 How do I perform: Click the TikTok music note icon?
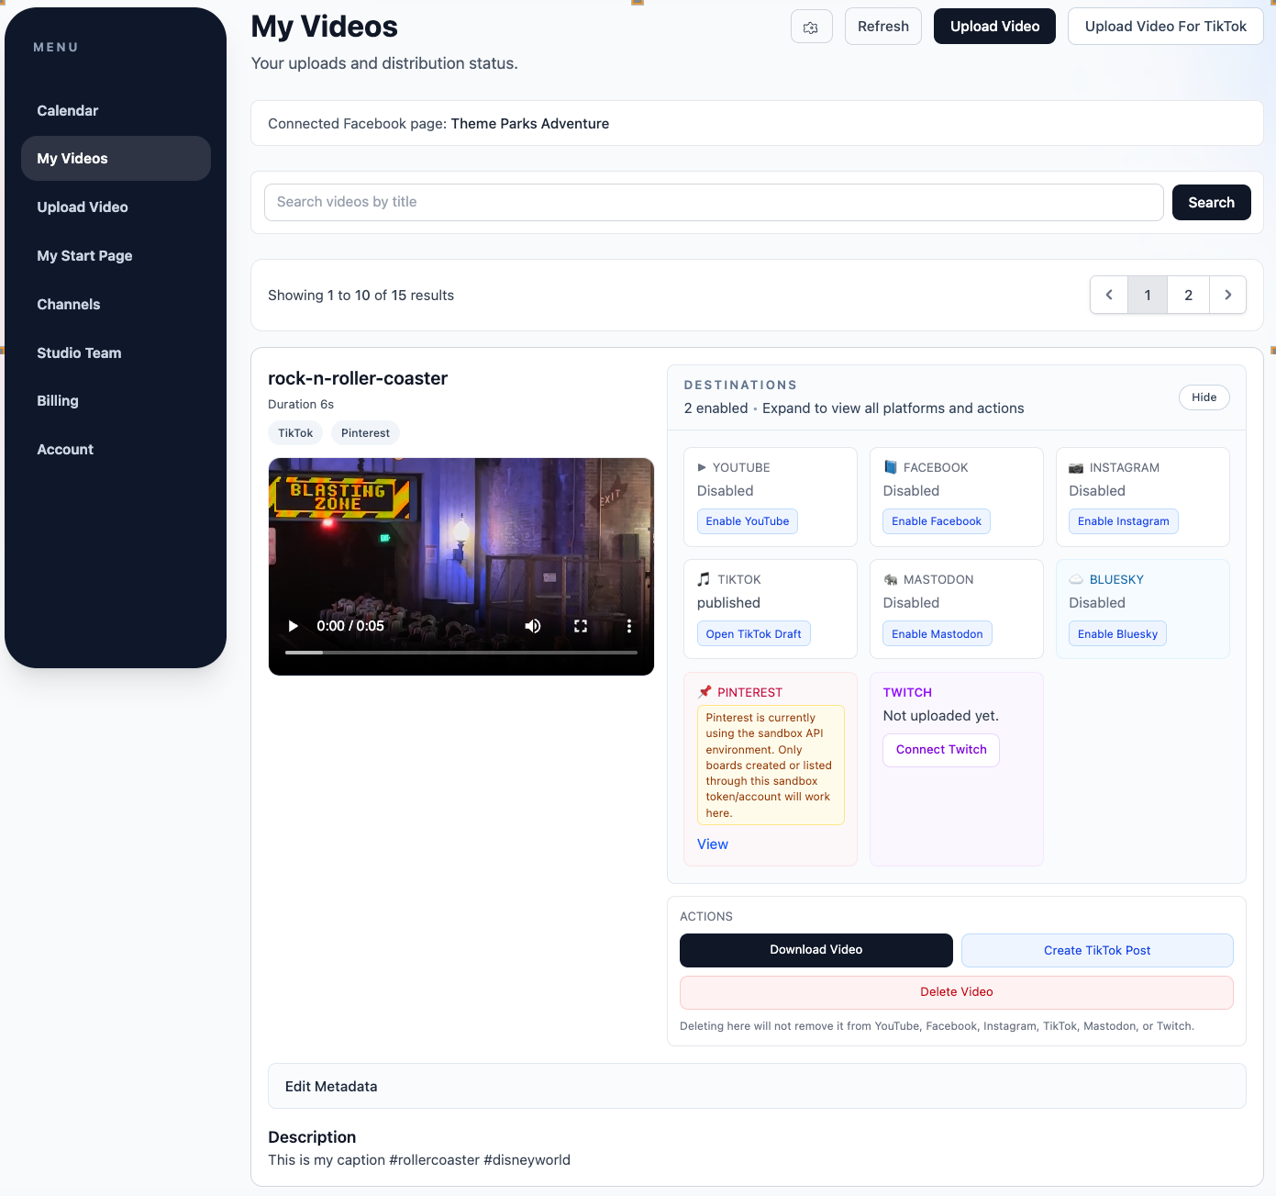click(x=703, y=579)
